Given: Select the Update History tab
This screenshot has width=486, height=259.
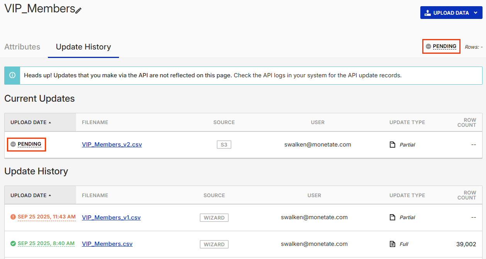Looking at the screenshot, I should (83, 47).
